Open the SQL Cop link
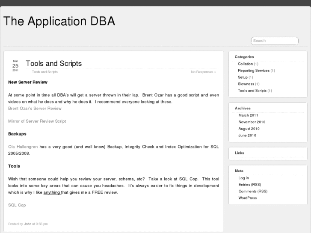Viewport: 311px width, 233px height. (x=17, y=205)
